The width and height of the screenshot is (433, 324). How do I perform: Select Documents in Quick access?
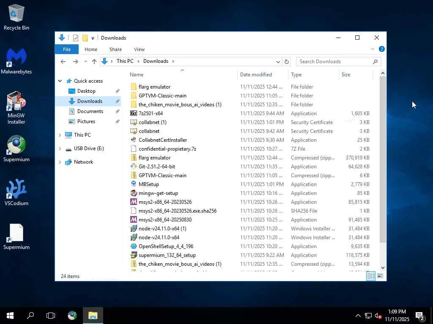[90, 111]
